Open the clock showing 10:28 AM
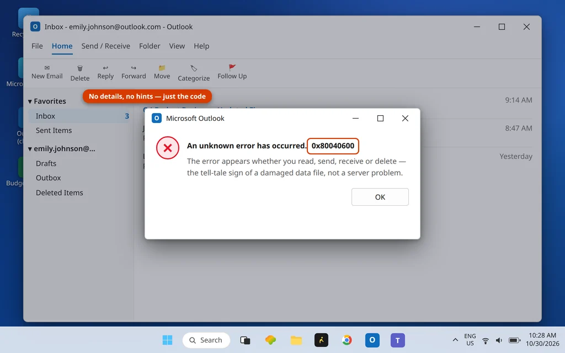The width and height of the screenshot is (565, 353). [x=542, y=340]
